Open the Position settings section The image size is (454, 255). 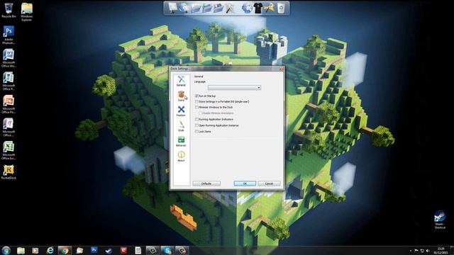pos(181,111)
